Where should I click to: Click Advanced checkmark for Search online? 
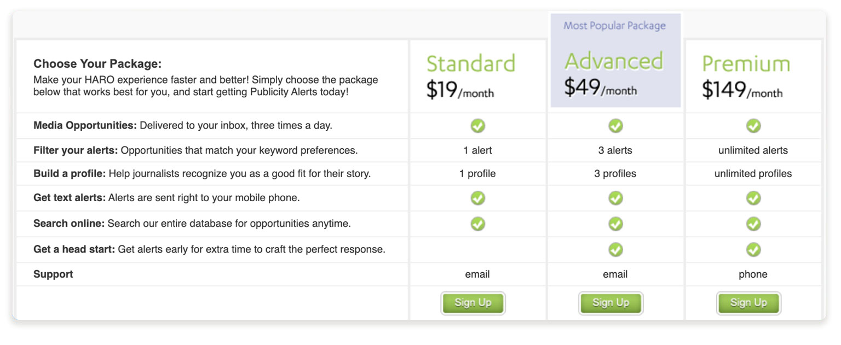(616, 224)
